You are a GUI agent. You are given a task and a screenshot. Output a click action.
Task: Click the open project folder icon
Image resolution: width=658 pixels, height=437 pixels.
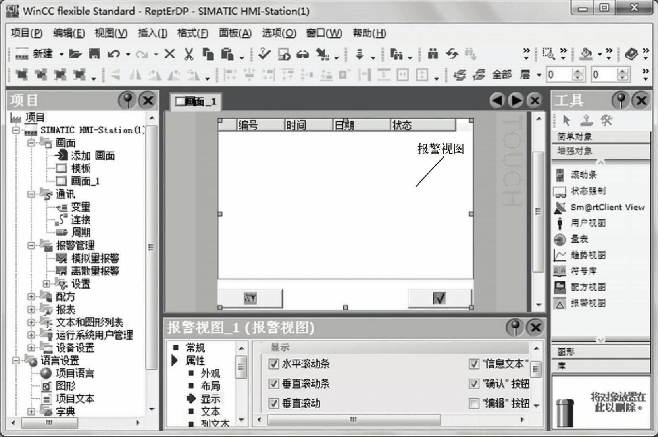coord(75,54)
